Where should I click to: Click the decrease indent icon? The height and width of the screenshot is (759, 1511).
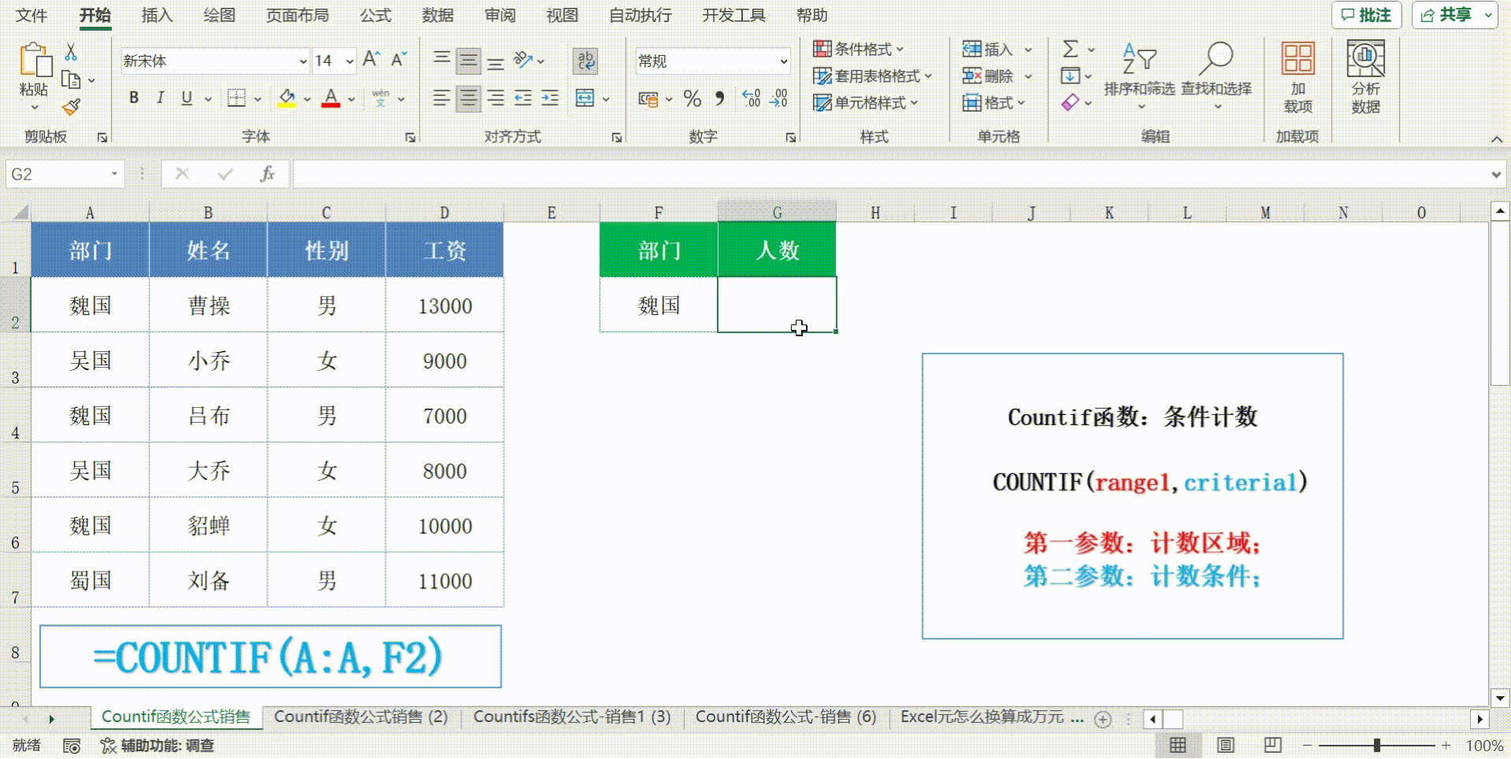tap(523, 98)
